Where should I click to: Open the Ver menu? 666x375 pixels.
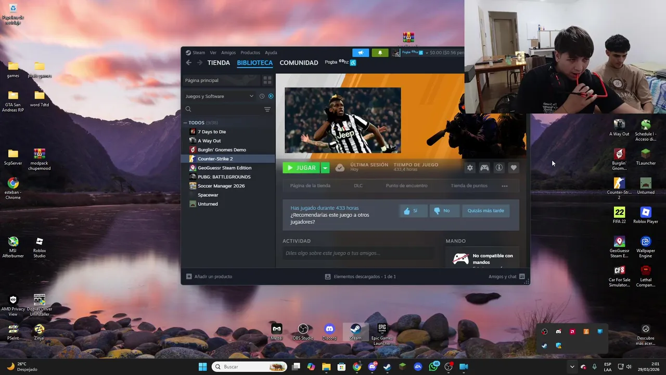pyautogui.click(x=213, y=53)
